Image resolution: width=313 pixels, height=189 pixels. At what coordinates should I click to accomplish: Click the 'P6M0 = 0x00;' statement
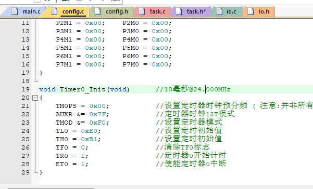pos(147,56)
